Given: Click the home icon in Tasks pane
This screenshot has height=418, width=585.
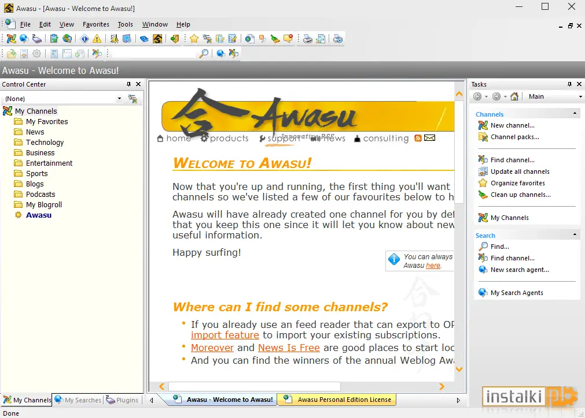Looking at the screenshot, I should point(514,96).
